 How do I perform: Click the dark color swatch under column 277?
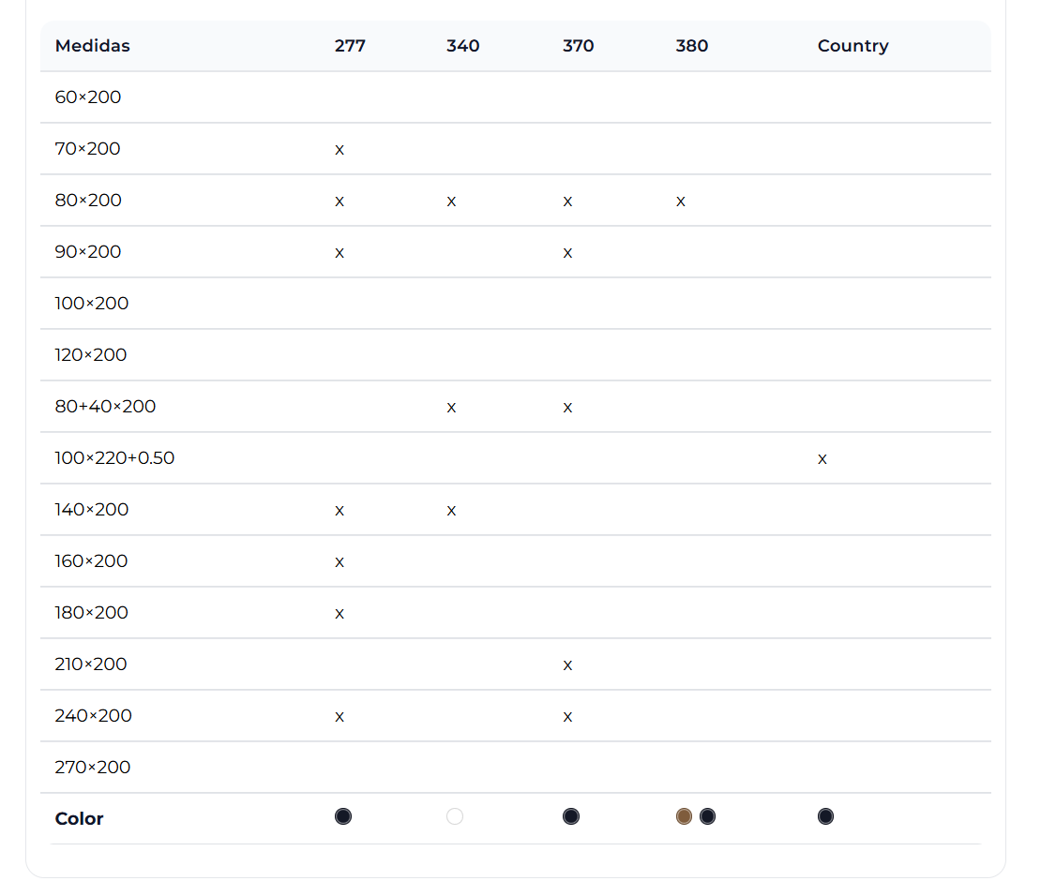(343, 816)
